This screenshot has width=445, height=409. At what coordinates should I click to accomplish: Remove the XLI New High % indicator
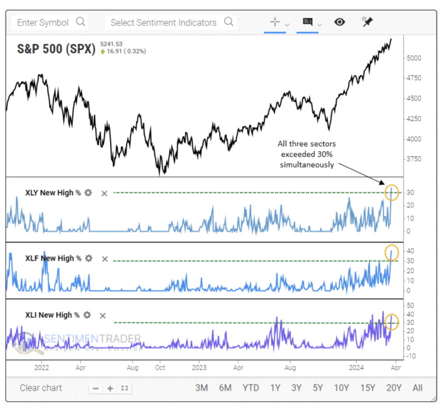[103, 316]
